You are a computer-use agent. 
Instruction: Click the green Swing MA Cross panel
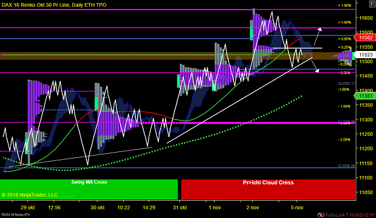point(88,189)
